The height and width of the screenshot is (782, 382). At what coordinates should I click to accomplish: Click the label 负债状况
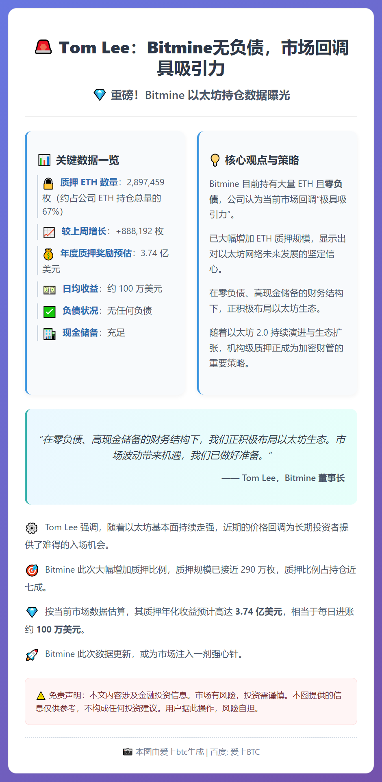point(80,311)
